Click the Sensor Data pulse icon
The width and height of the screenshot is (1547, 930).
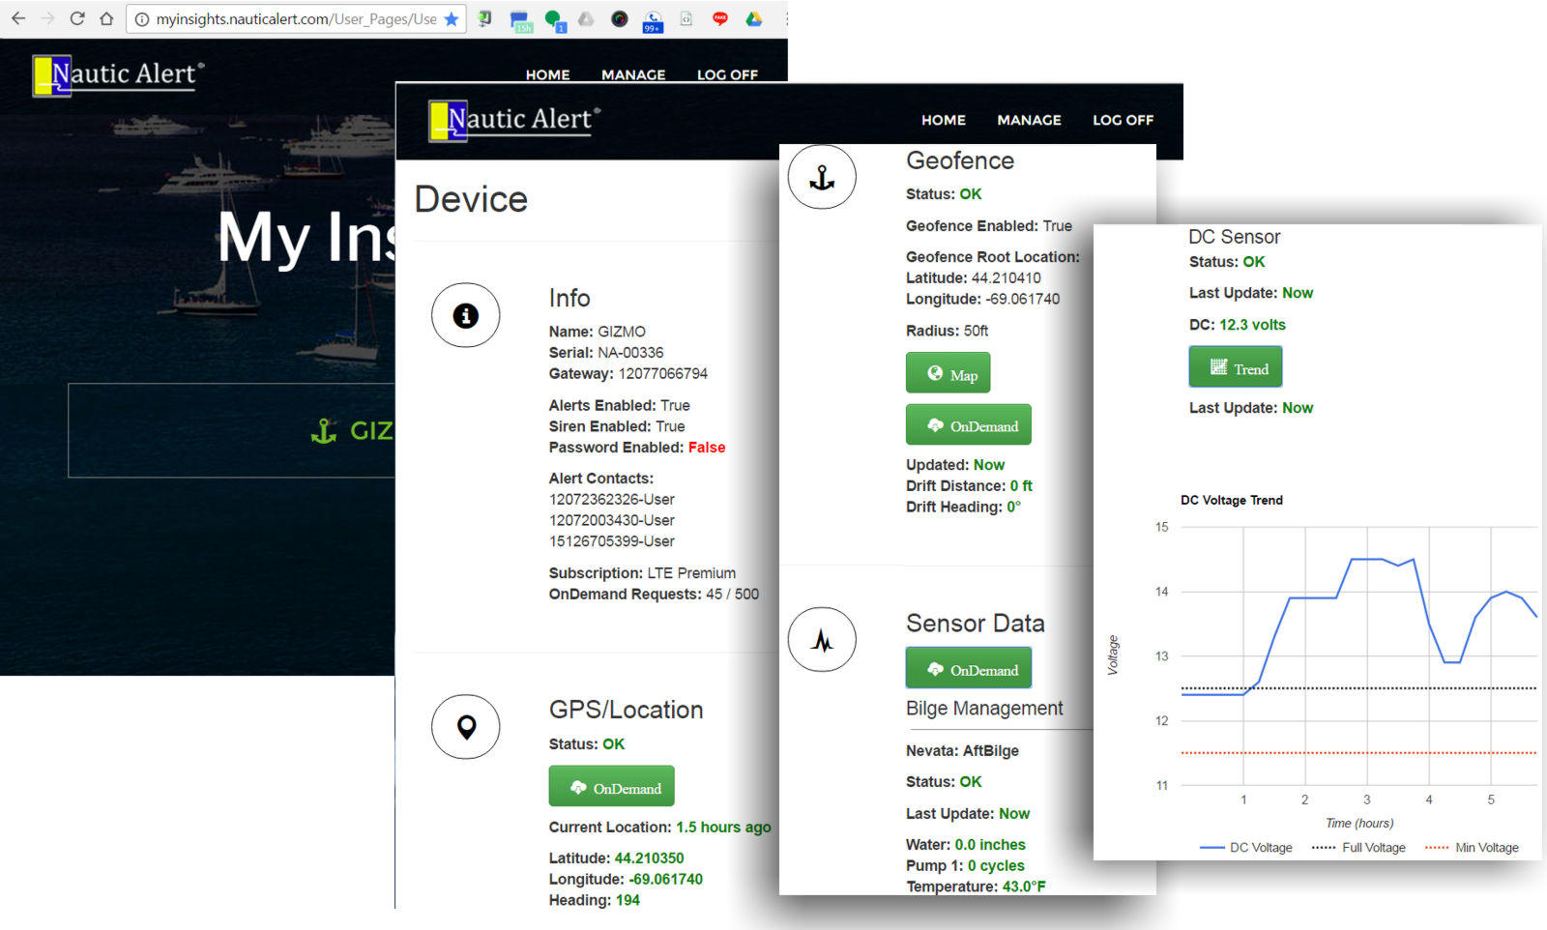(x=822, y=640)
